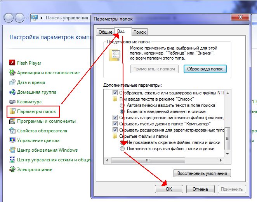257x202 pixels.
Task: Click the horizontal scrollbar thumb in settings list
Action: click(x=148, y=160)
